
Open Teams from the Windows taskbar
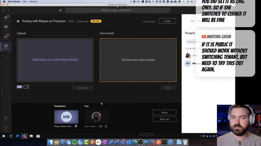[24, 136]
